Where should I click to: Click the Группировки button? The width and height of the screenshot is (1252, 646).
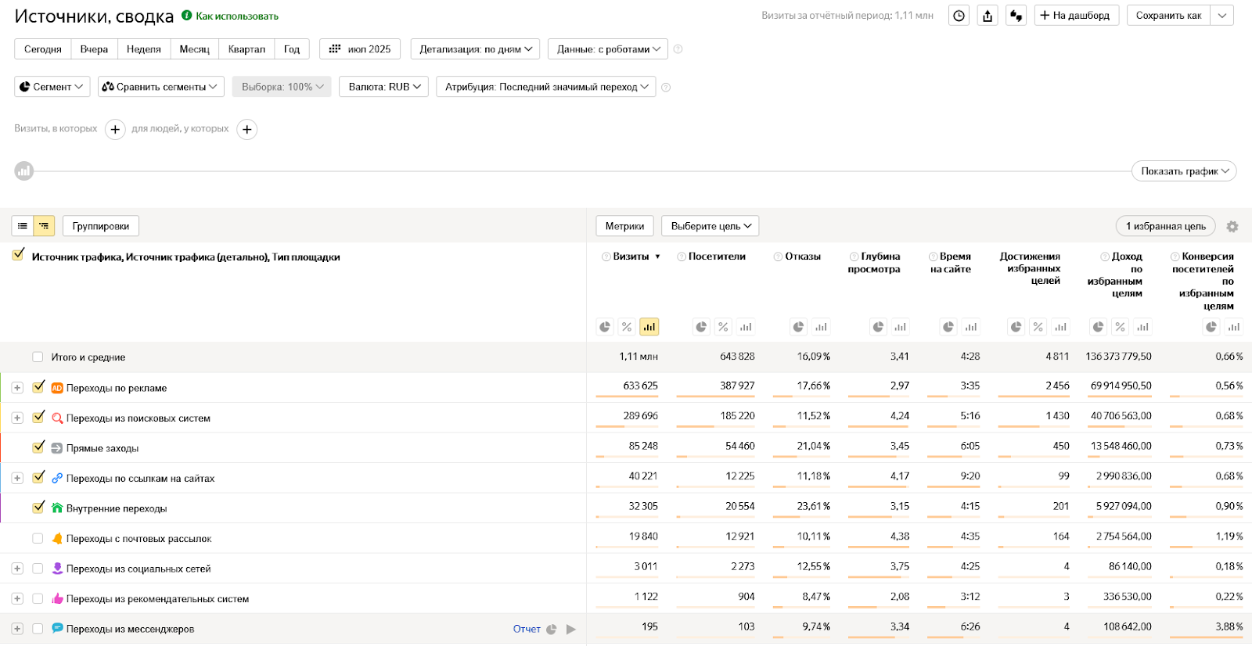pyautogui.click(x=100, y=226)
